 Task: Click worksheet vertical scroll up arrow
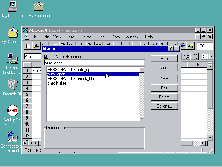click(x=210, y=67)
